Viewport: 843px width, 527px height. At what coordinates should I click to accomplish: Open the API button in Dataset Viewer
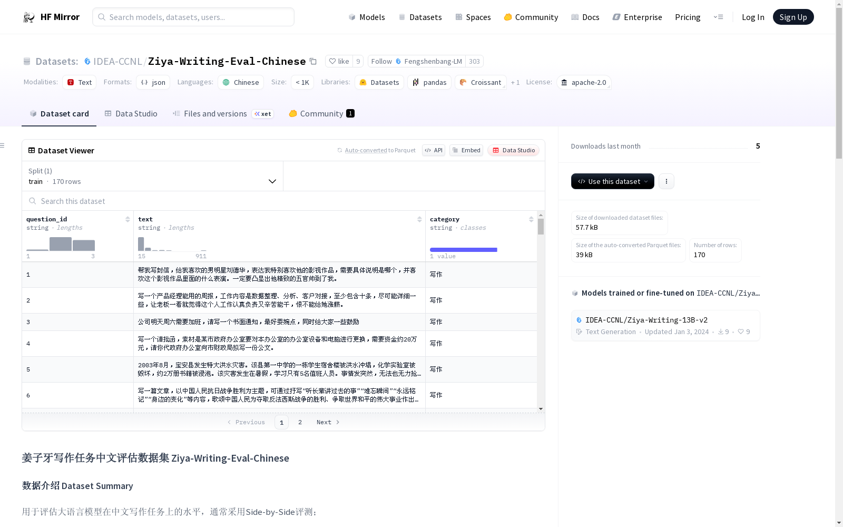[434, 150]
